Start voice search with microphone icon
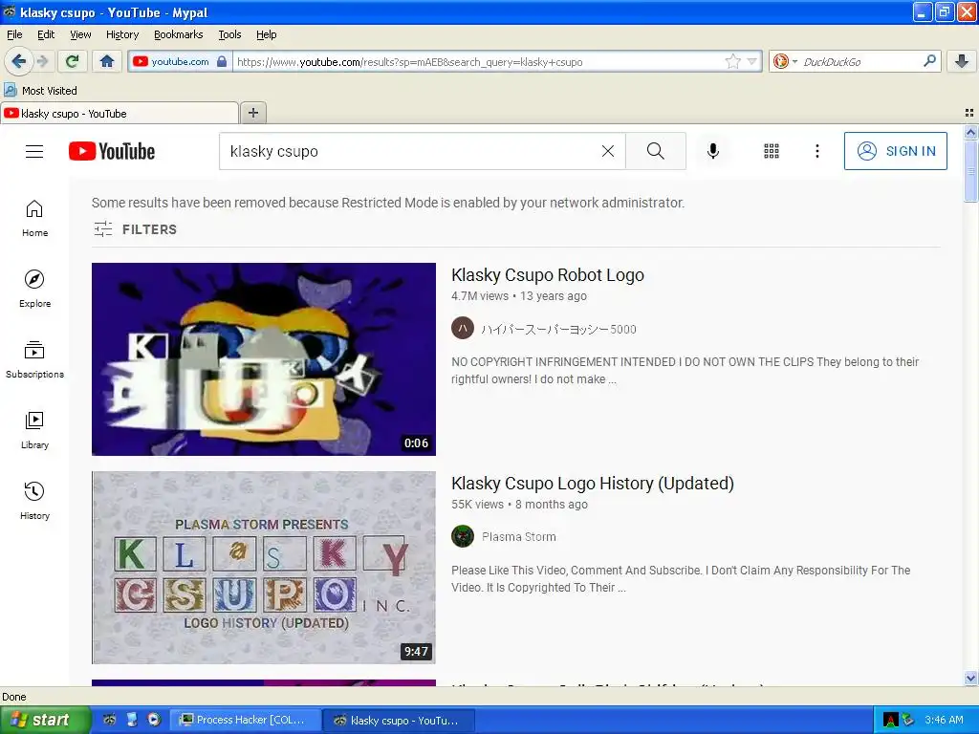The height and width of the screenshot is (734, 979). pos(713,151)
